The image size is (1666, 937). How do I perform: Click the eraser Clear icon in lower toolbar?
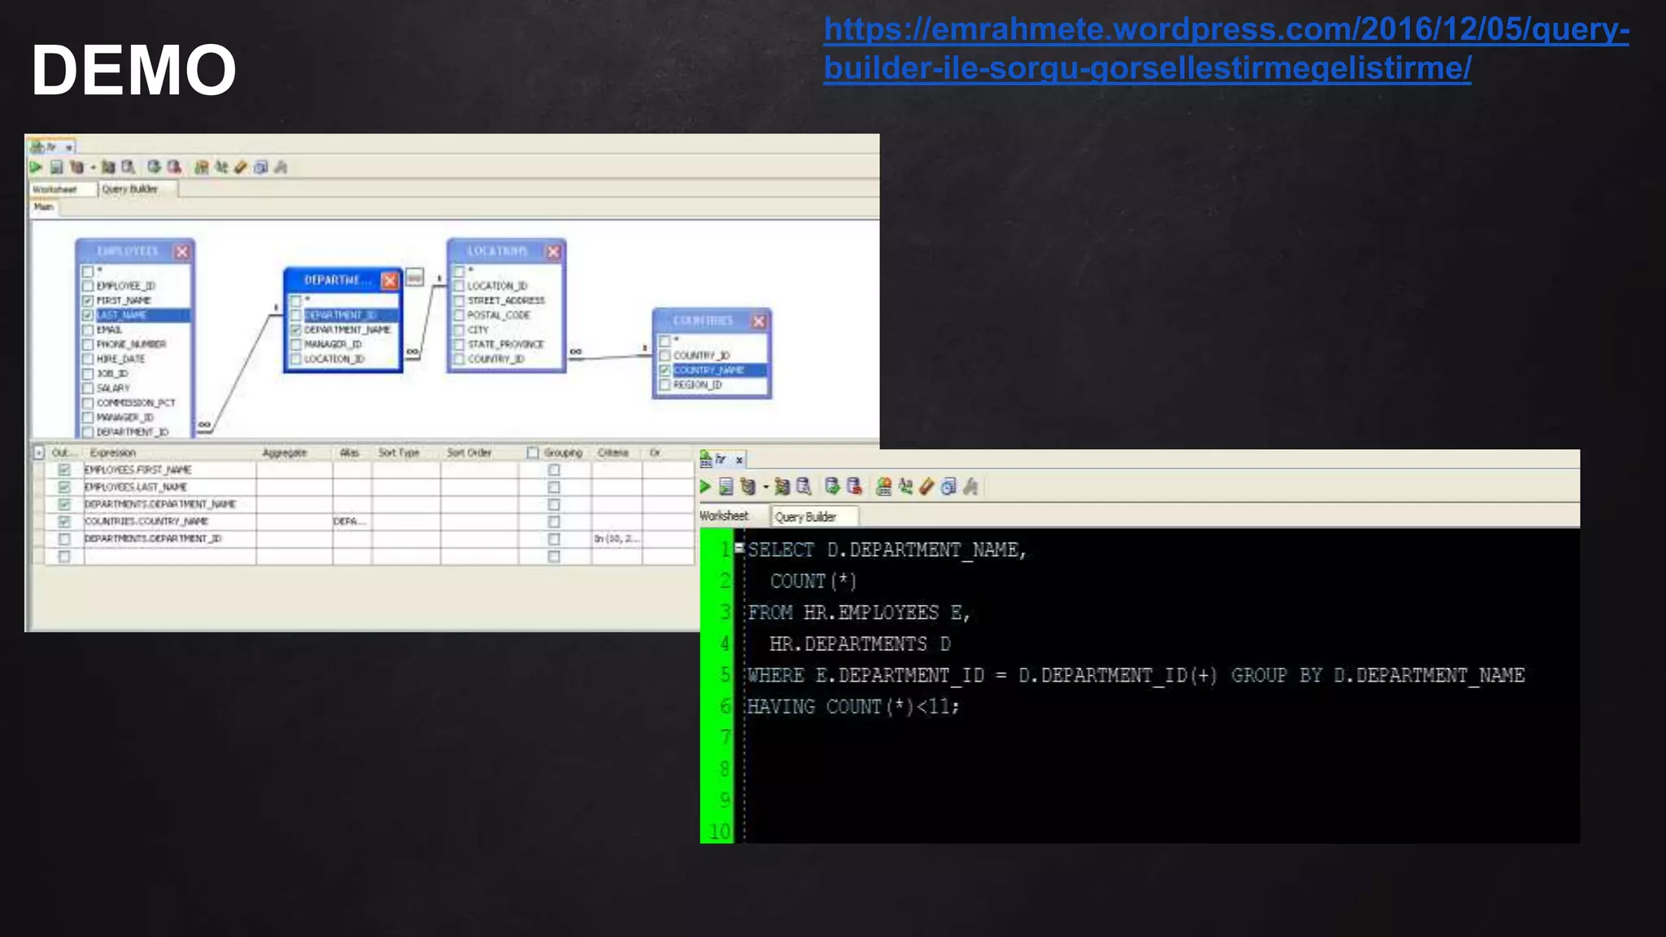pyautogui.click(x=927, y=487)
